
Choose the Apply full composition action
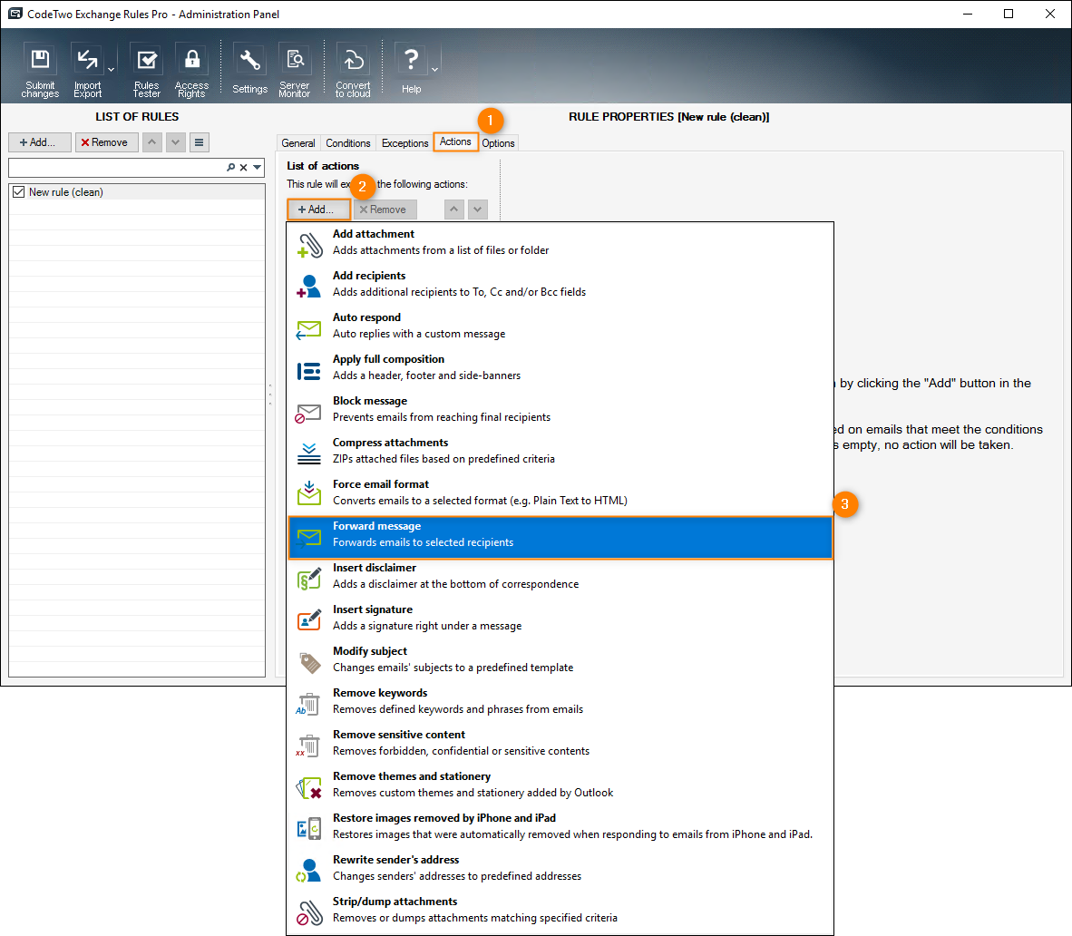pyautogui.click(x=560, y=368)
